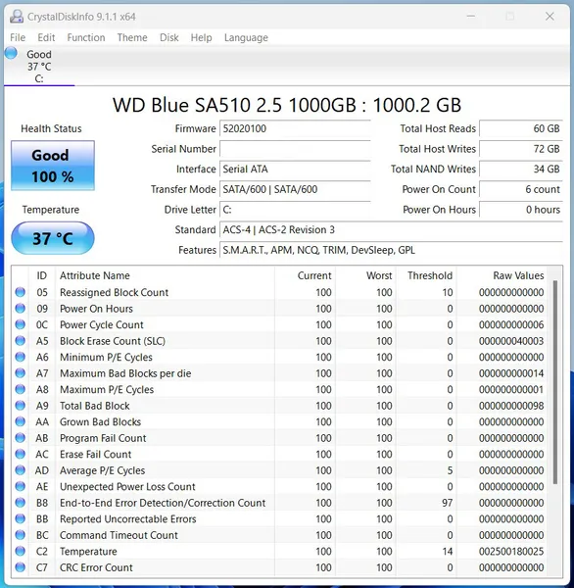Click the WD Blue SA510 disk title

pyautogui.click(x=287, y=105)
